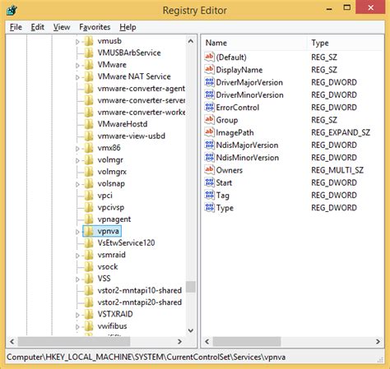Click the tree pane horizontal scrollbar thumb
Viewport: 390px width, 369px height.
pos(74,342)
